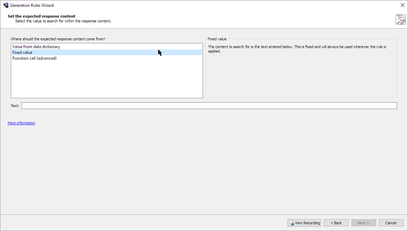Click the "Text:" field label
The image size is (408, 231).
(x=15, y=106)
